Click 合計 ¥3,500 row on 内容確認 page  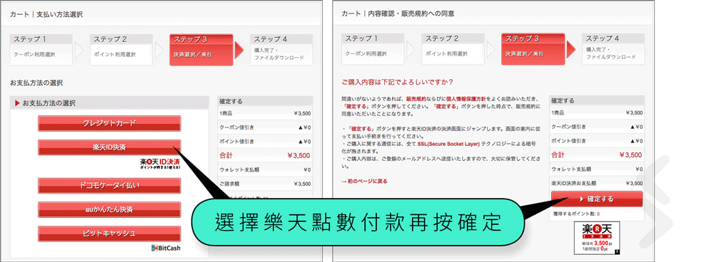(596, 155)
